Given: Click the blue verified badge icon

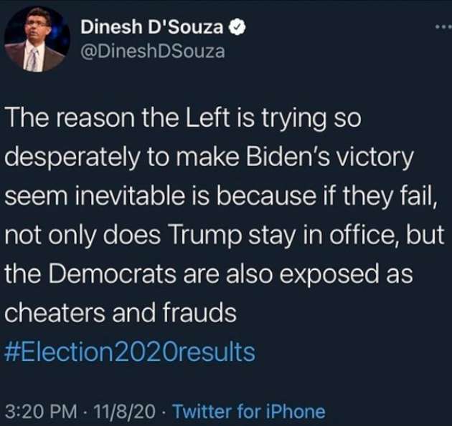Looking at the screenshot, I should (237, 26).
